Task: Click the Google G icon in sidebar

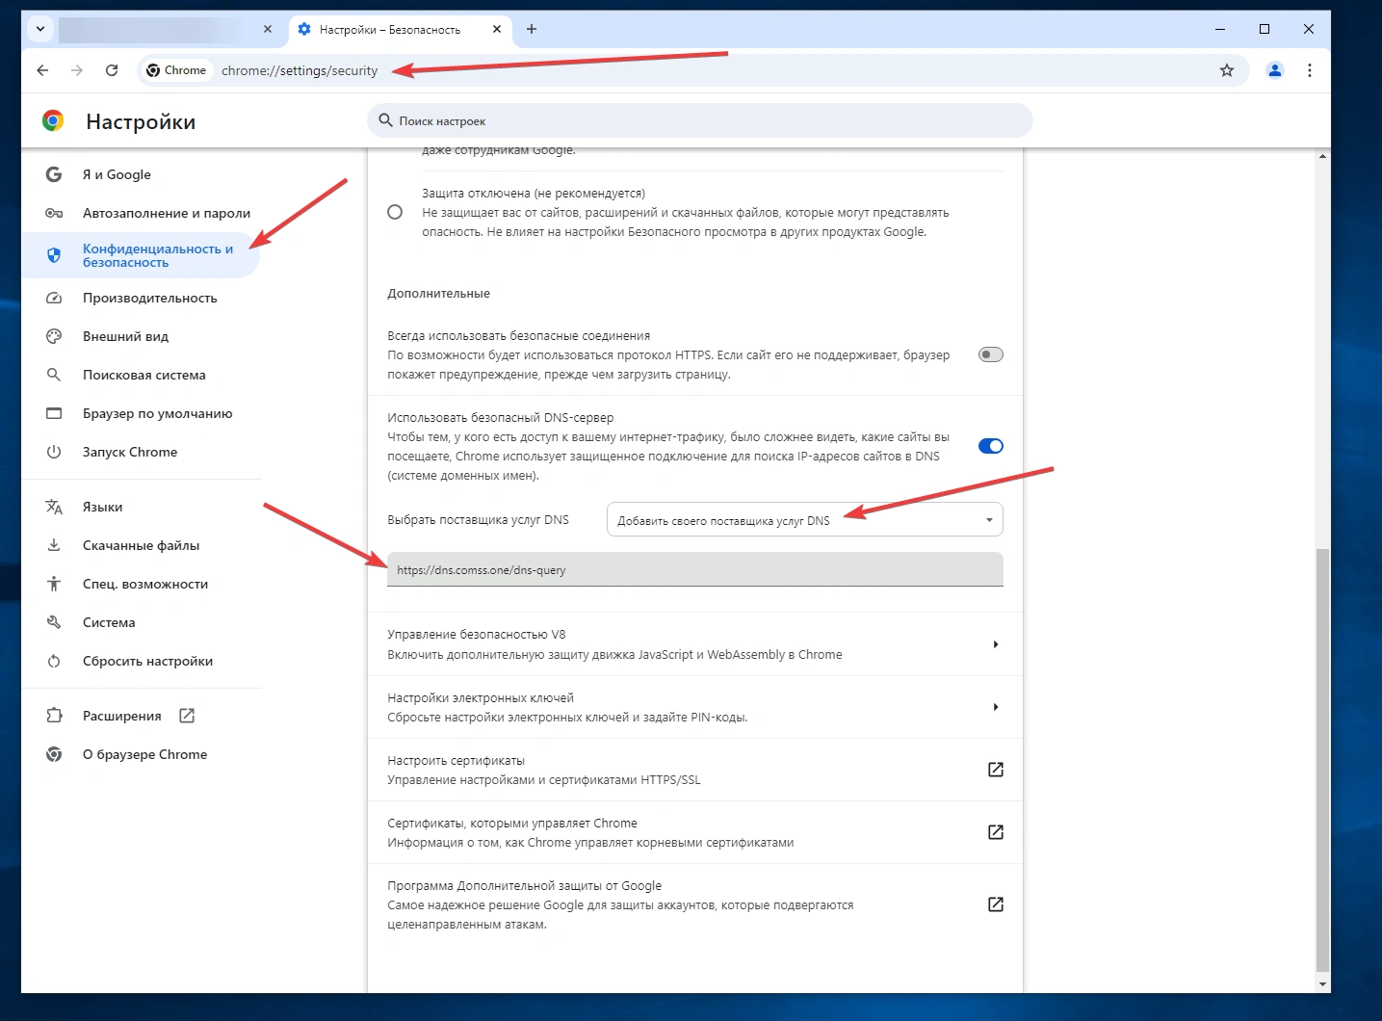Action: click(54, 174)
